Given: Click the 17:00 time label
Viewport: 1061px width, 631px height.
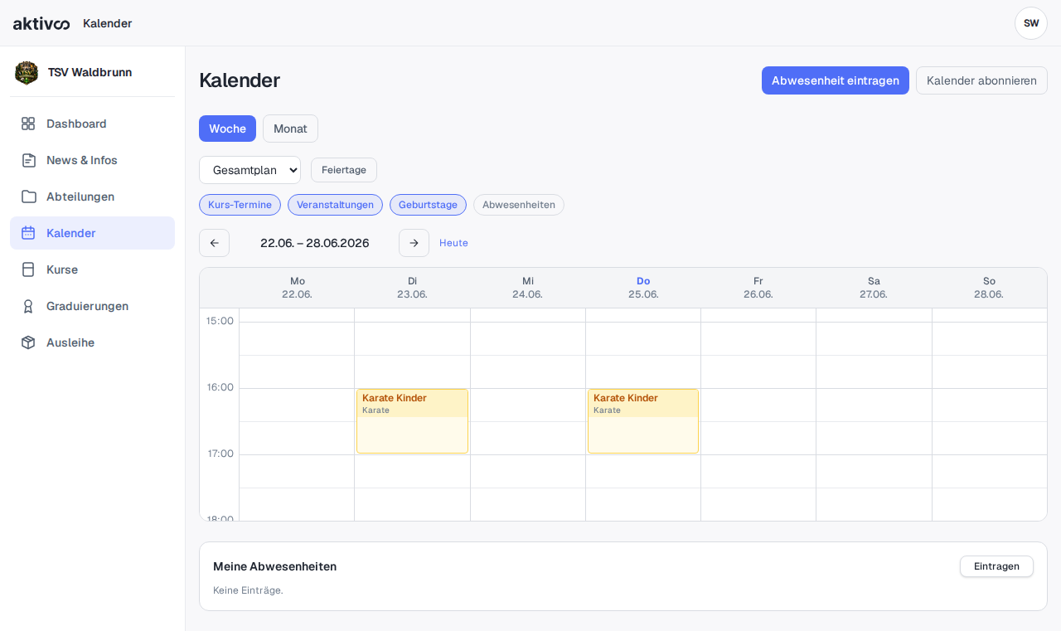Looking at the screenshot, I should [220, 454].
